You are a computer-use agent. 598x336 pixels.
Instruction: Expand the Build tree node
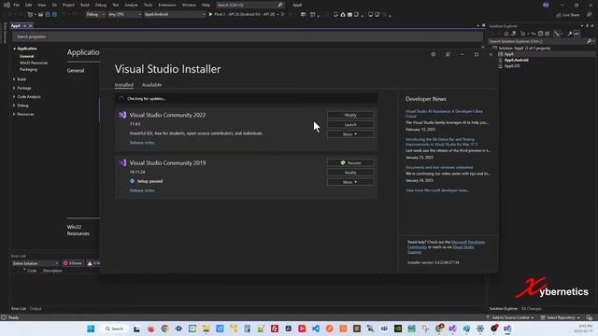pos(14,79)
